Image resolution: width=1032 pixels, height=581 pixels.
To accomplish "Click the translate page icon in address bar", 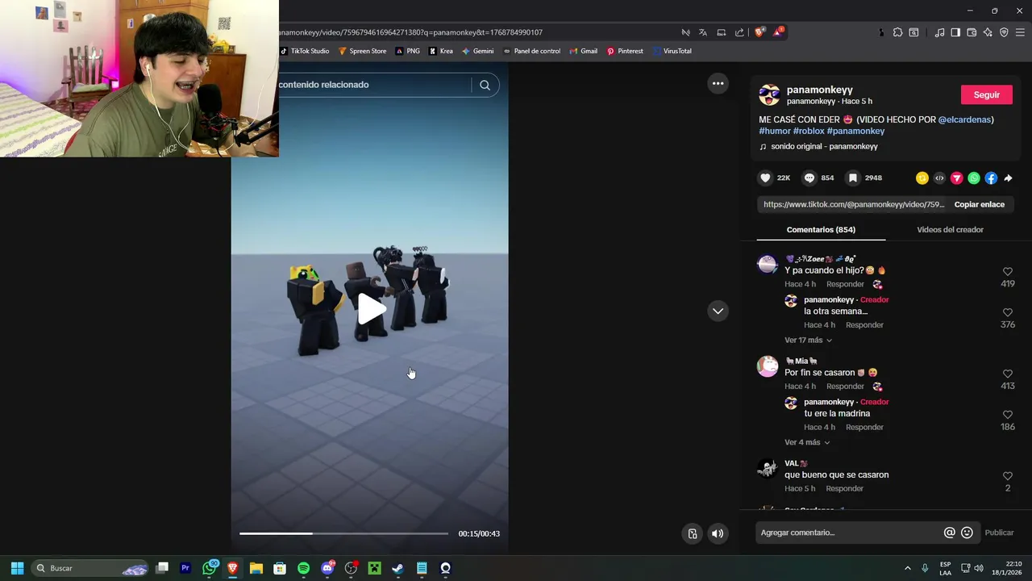I will coord(703,32).
